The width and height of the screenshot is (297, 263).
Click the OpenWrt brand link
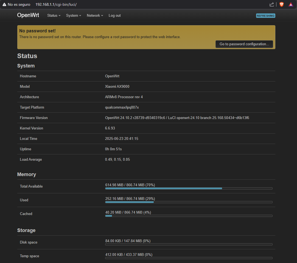tap(28, 15)
